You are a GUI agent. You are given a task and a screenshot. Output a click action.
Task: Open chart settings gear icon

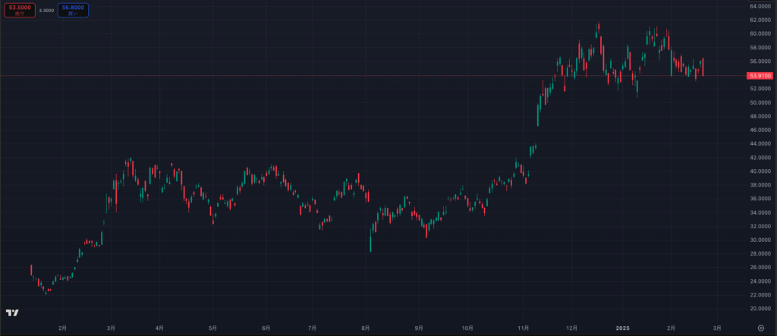pos(761,328)
